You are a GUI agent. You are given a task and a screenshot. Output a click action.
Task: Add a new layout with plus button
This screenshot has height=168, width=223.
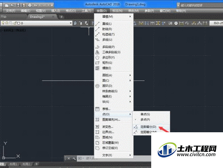click(37, 164)
